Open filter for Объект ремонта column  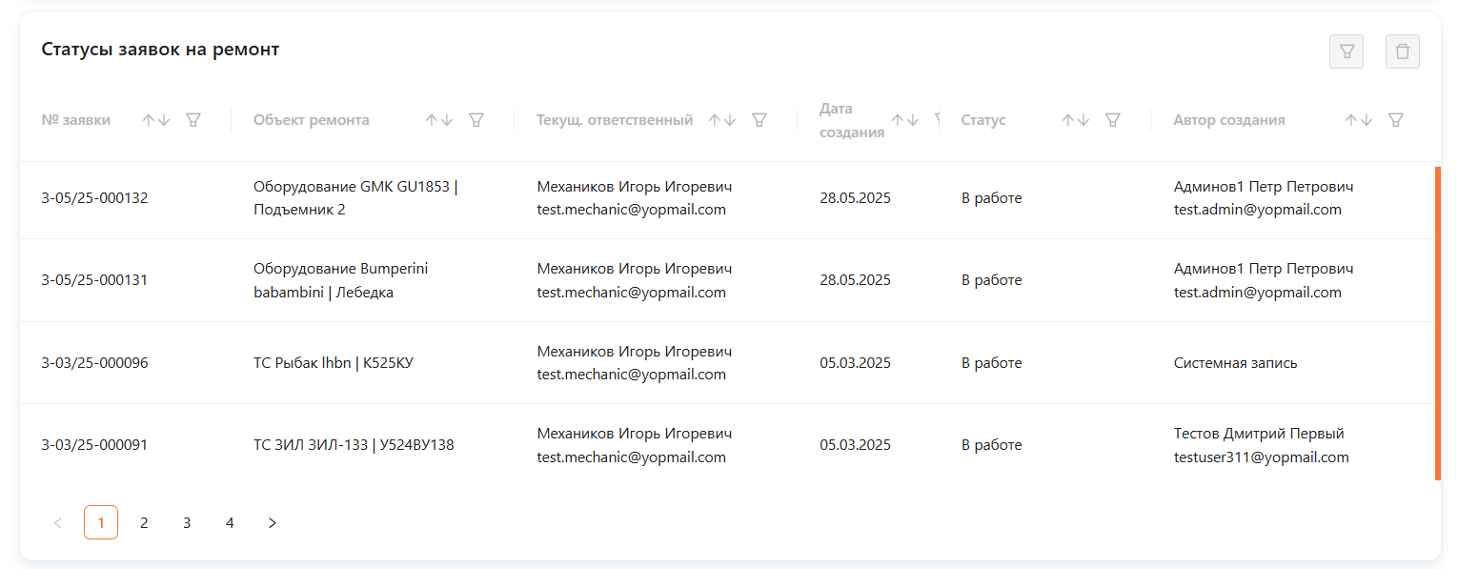click(476, 120)
